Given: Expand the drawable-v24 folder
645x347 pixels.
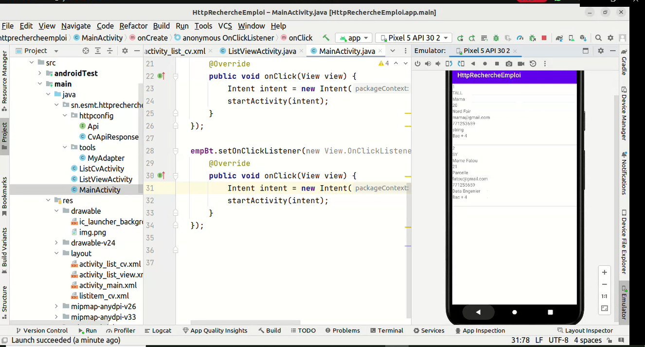Looking at the screenshot, I should 56,243.
